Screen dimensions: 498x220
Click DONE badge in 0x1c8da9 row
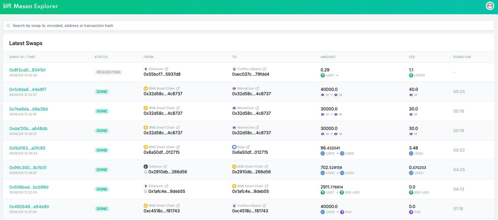tap(102, 91)
